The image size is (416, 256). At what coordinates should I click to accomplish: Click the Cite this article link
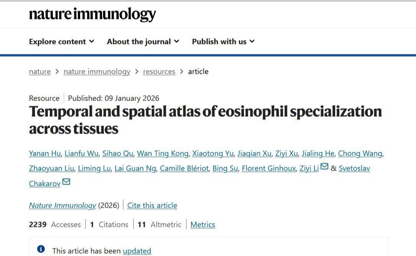[152, 205]
